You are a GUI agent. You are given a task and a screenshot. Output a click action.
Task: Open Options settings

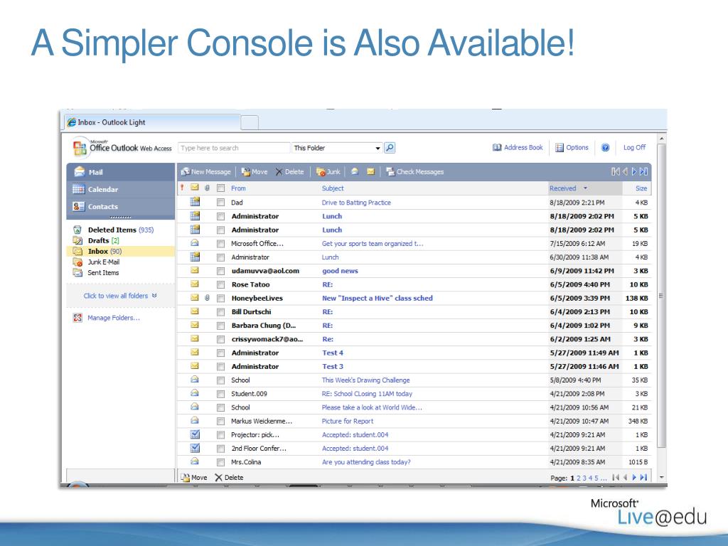[x=572, y=147]
